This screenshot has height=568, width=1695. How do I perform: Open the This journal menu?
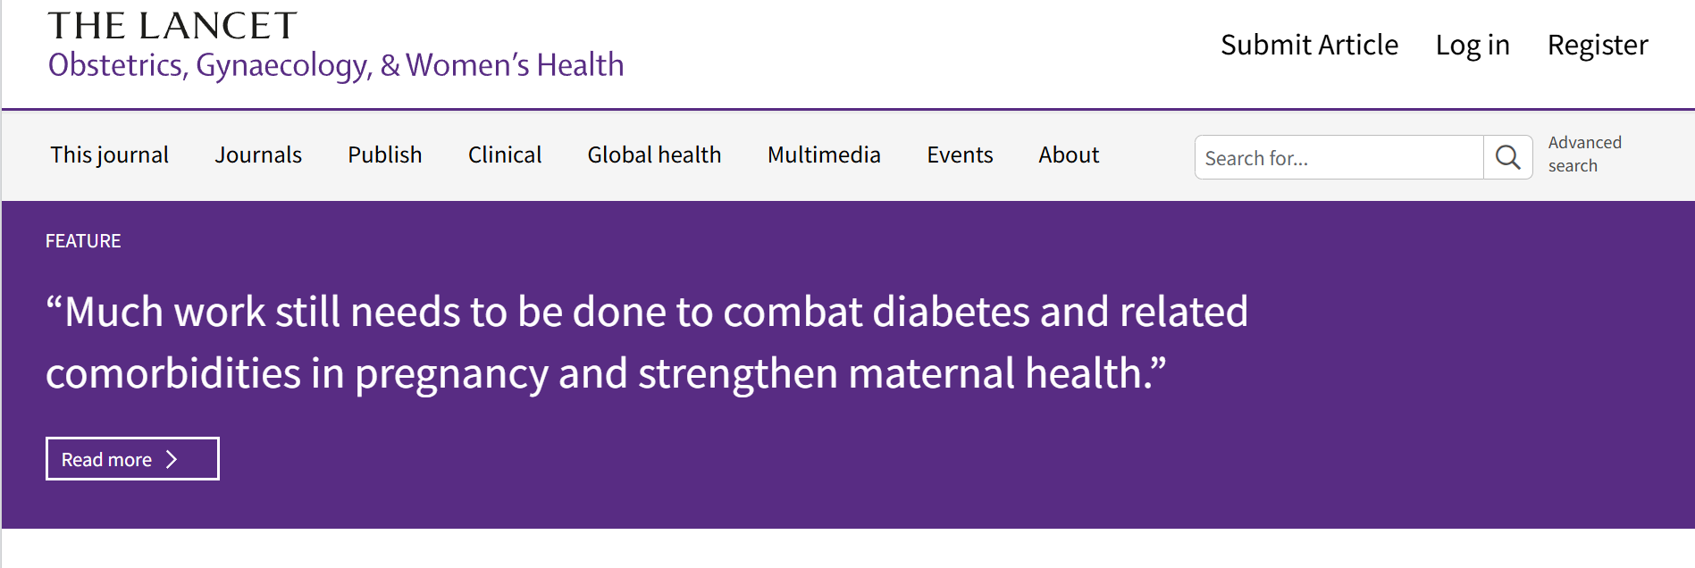click(x=109, y=155)
